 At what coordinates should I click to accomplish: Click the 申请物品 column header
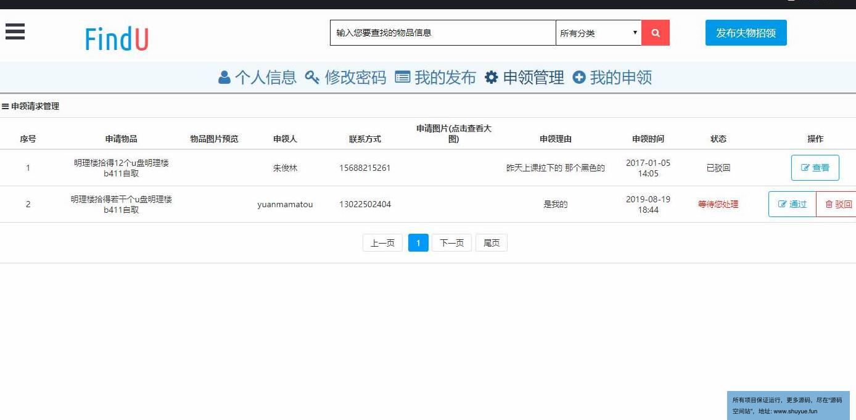[x=121, y=139]
